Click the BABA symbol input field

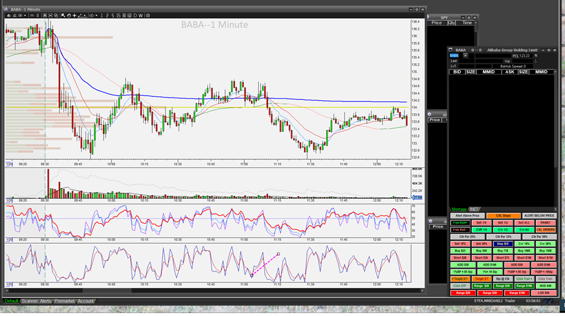click(455, 56)
